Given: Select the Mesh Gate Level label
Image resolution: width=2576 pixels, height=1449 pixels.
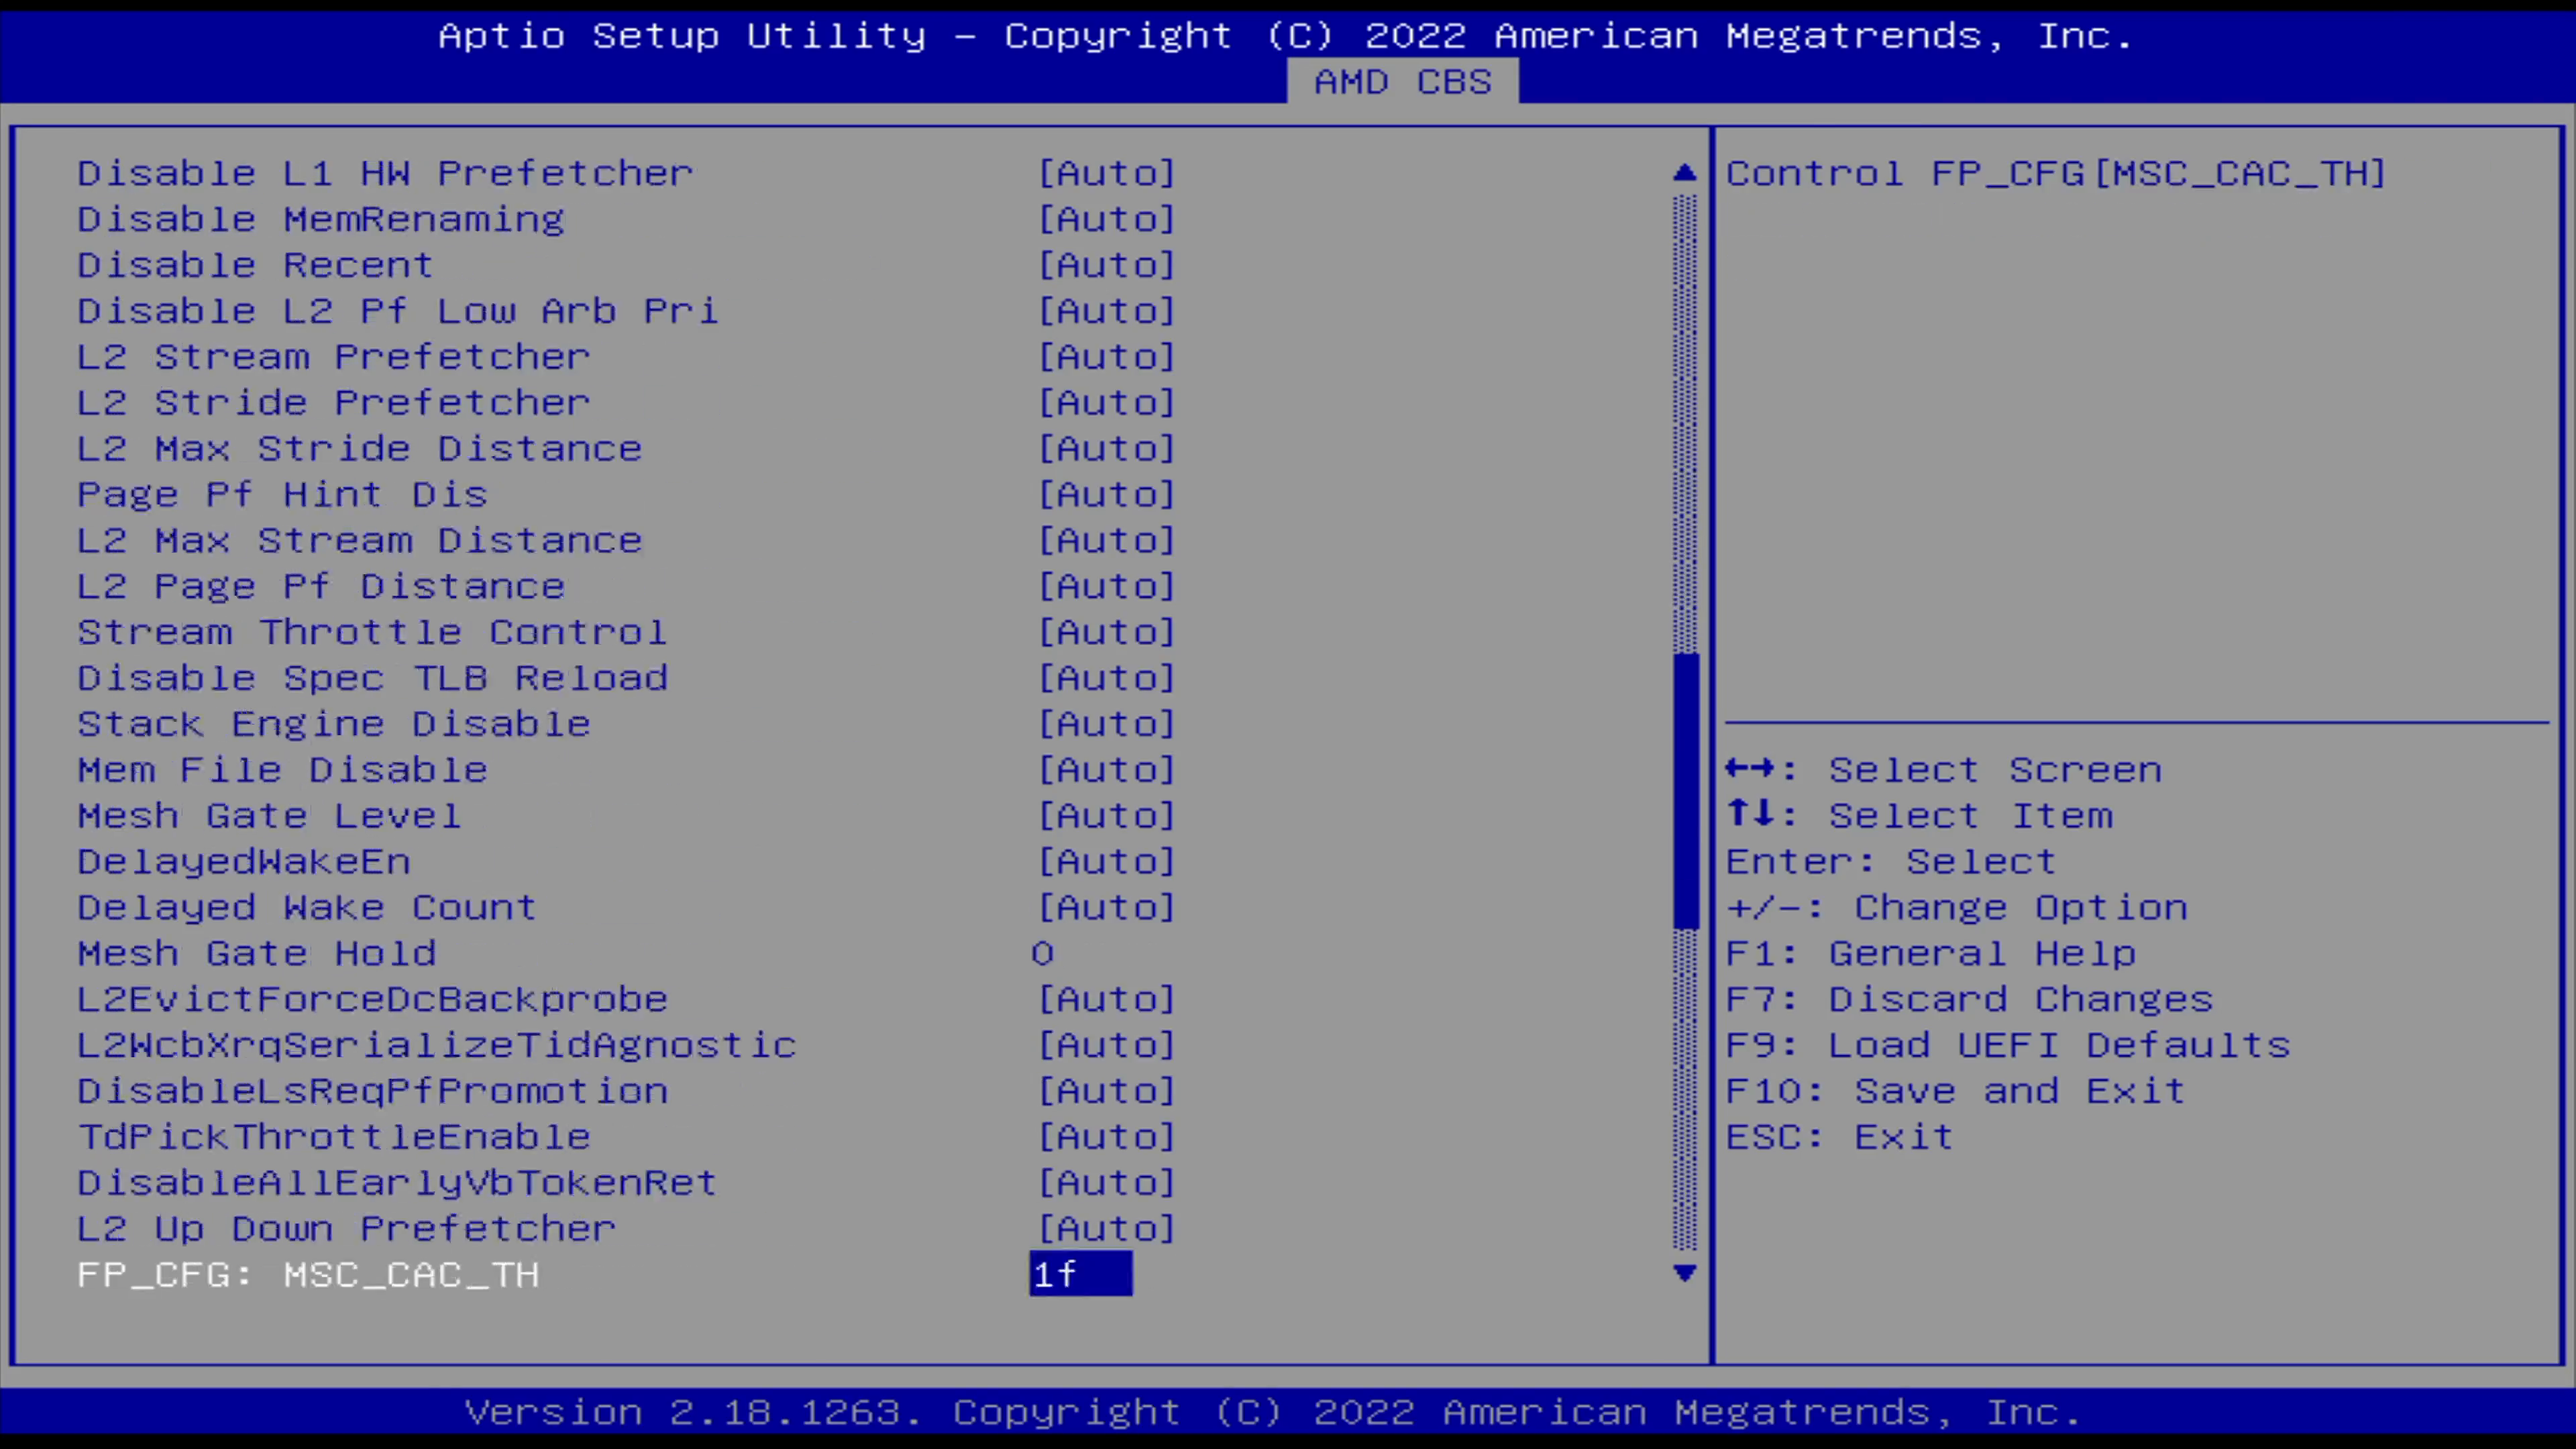Looking at the screenshot, I should coord(270,817).
